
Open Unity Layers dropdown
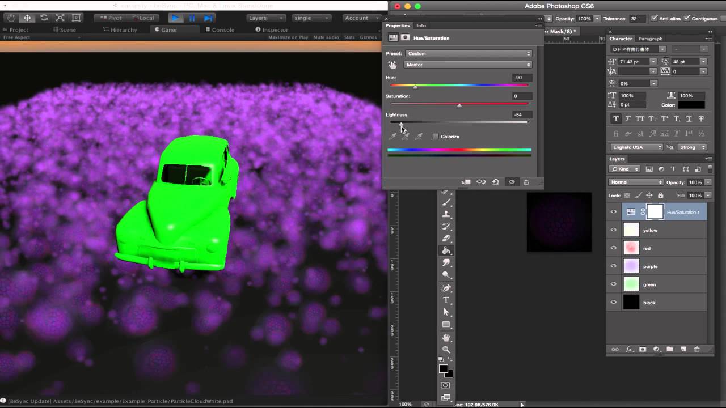click(x=266, y=18)
